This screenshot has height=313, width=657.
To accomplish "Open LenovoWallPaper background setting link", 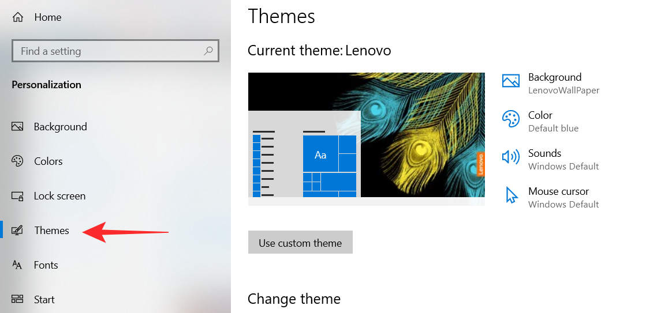I will pos(563,90).
